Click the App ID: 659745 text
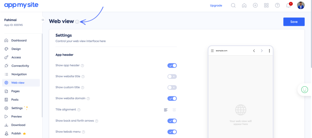This screenshot has width=312, height=138. point(14,25)
